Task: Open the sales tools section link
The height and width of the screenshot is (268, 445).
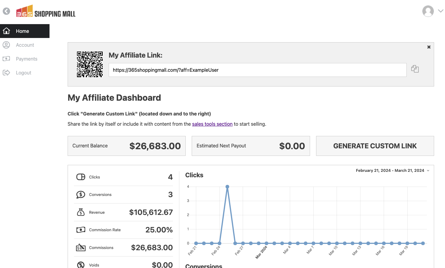Action: click(x=212, y=124)
